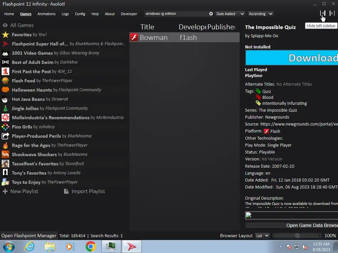The image size is (338, 253).
Task: Click the green Quiz tag icon
Action: point(258,91)
